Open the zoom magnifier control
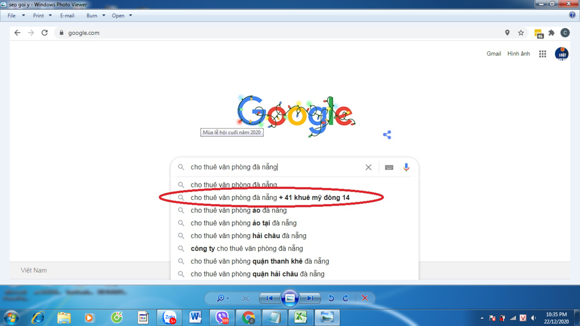This screenshot has width=580, height=326. [x=223, y=298]
